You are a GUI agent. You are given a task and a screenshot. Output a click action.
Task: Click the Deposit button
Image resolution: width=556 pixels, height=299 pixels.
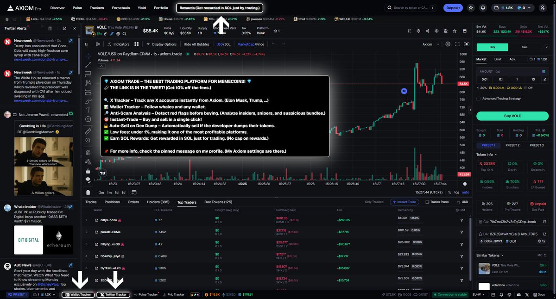pos(453,8)
